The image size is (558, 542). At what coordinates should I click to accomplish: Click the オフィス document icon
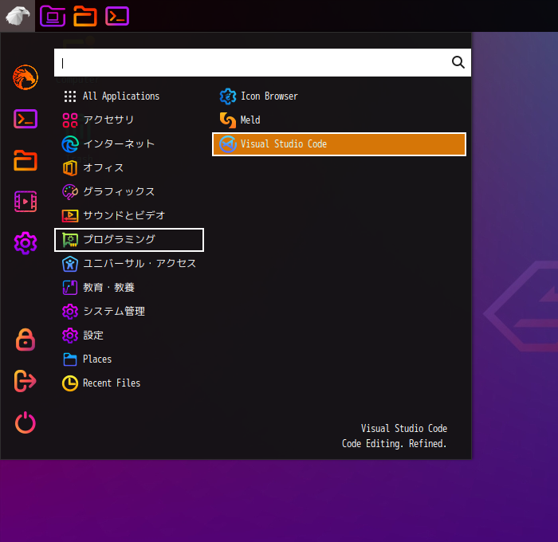(x=70, y=168)
